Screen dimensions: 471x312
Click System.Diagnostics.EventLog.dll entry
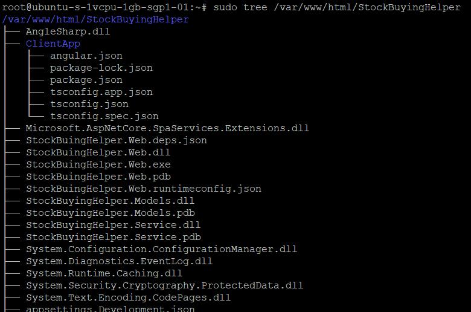point(119,261)
